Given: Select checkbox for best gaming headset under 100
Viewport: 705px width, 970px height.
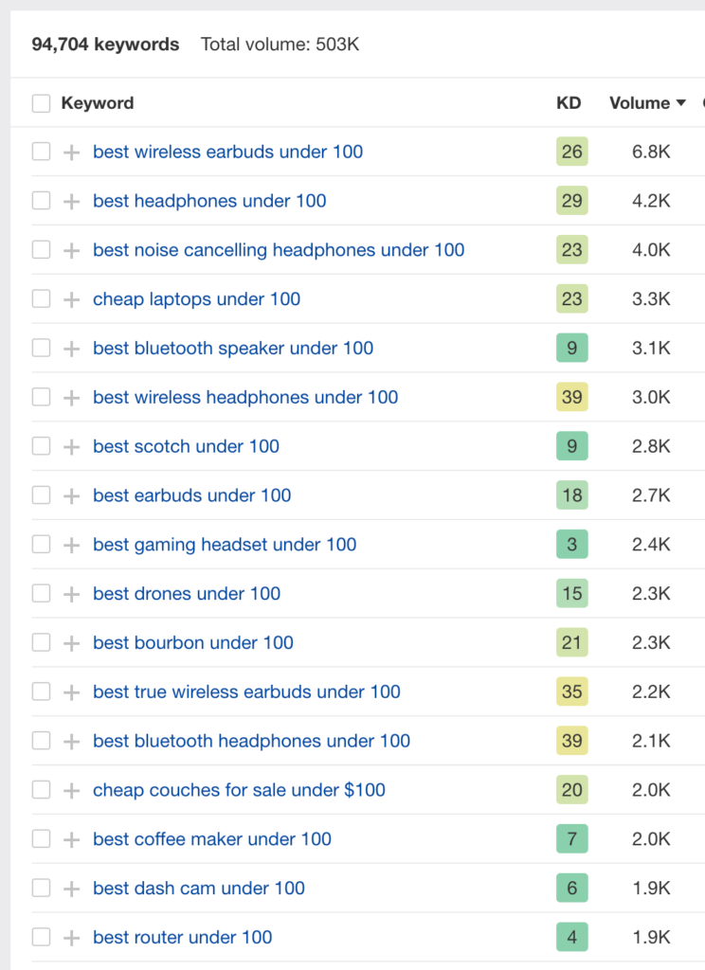Looking at the screenshot, I should coord(41,545).
